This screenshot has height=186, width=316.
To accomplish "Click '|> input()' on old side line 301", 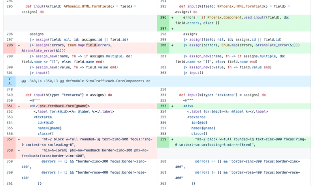I will point(39,73).
